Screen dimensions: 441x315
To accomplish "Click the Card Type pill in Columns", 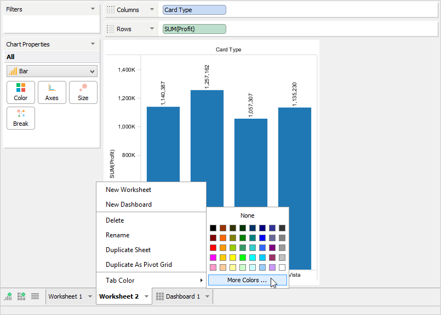I will 194,10.
